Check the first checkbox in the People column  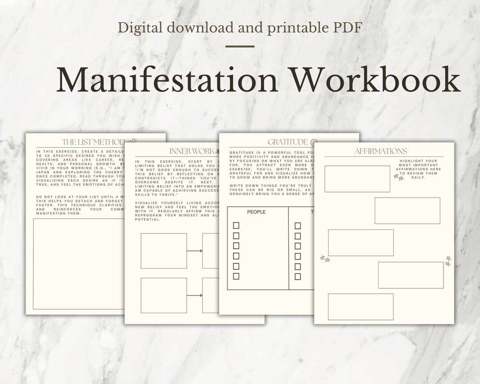pos(235,225)
